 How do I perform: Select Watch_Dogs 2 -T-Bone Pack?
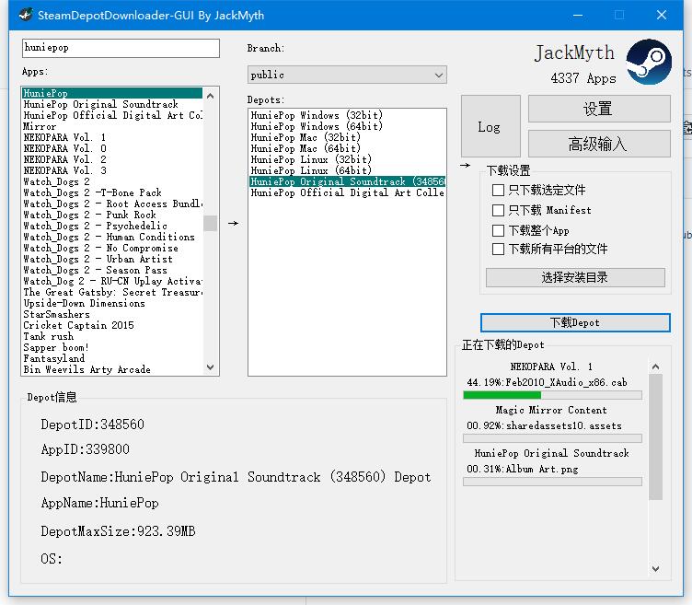(x=112, y=192)
